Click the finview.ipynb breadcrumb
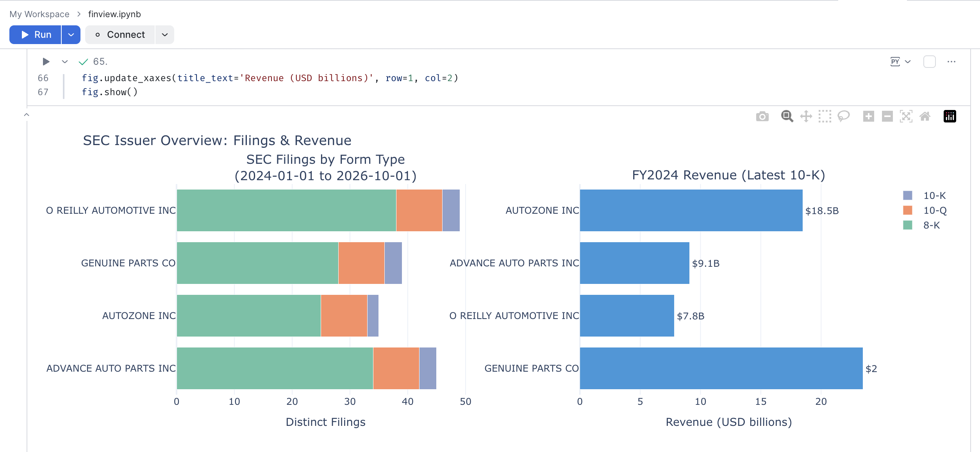The image size is (980, 452). (x=114, y=14)
